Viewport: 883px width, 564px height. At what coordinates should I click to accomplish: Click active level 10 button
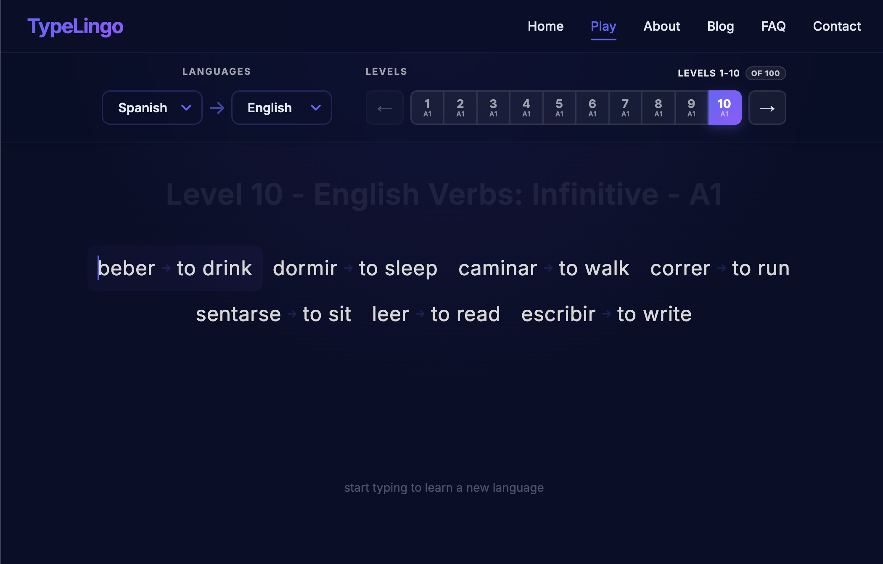point(724,108)
